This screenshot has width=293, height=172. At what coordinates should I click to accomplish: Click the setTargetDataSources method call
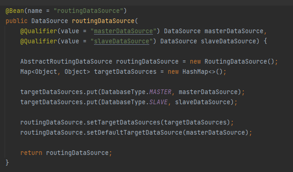pyautogui.click(x=123, y=122)
